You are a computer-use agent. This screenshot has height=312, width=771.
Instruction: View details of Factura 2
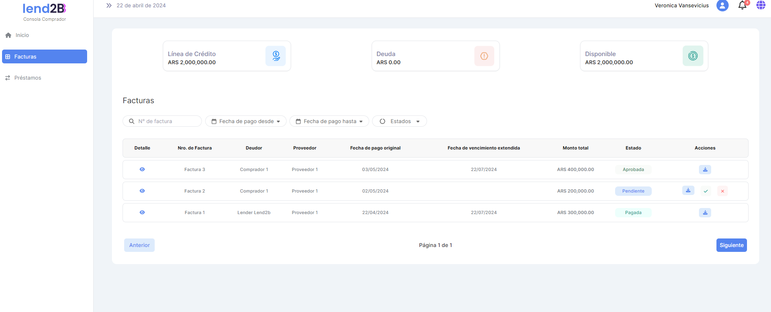click(142, 191)
